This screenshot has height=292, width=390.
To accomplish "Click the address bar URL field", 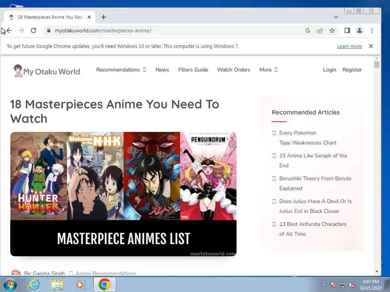I will [x=174, y=30].
